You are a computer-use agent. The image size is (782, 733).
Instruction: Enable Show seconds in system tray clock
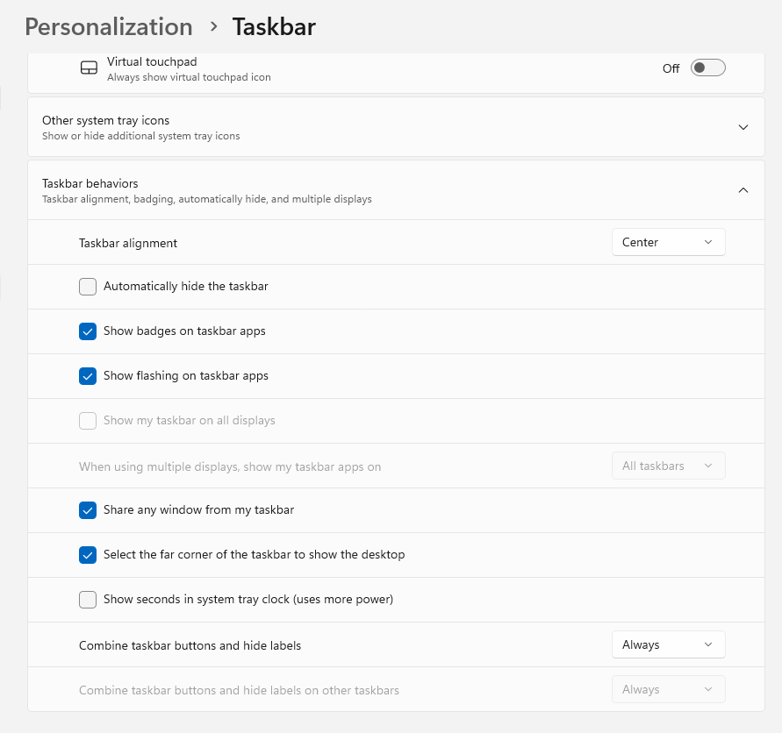88,600
